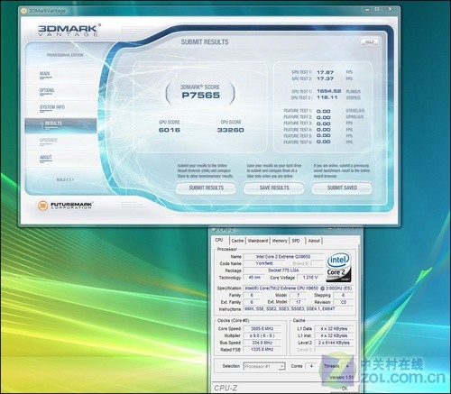Click the Revision value C0
Viewport: 451px width, 394px height.
344,302
